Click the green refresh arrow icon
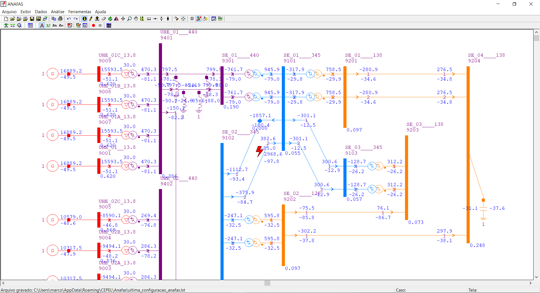The width and height of the screenshot is (540, 293). [110, 19]
